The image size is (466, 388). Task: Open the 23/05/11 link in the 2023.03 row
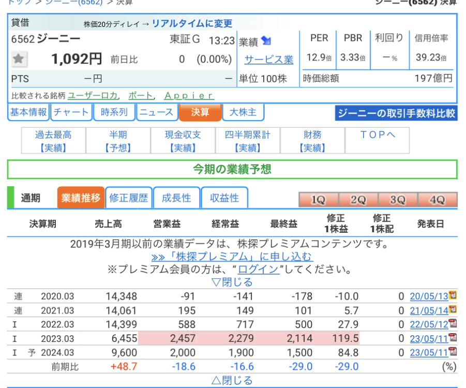(x=429, y=339)
